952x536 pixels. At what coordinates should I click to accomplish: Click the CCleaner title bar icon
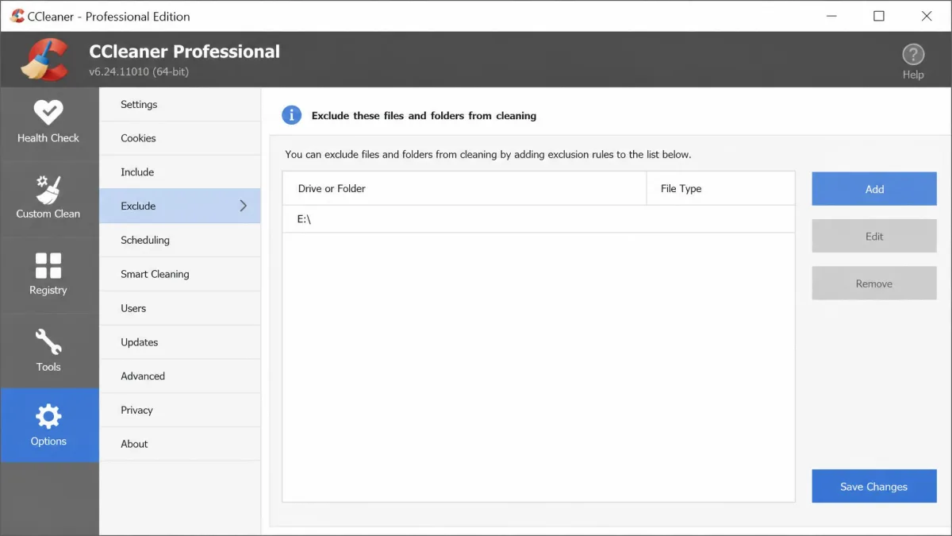[17, 16]
